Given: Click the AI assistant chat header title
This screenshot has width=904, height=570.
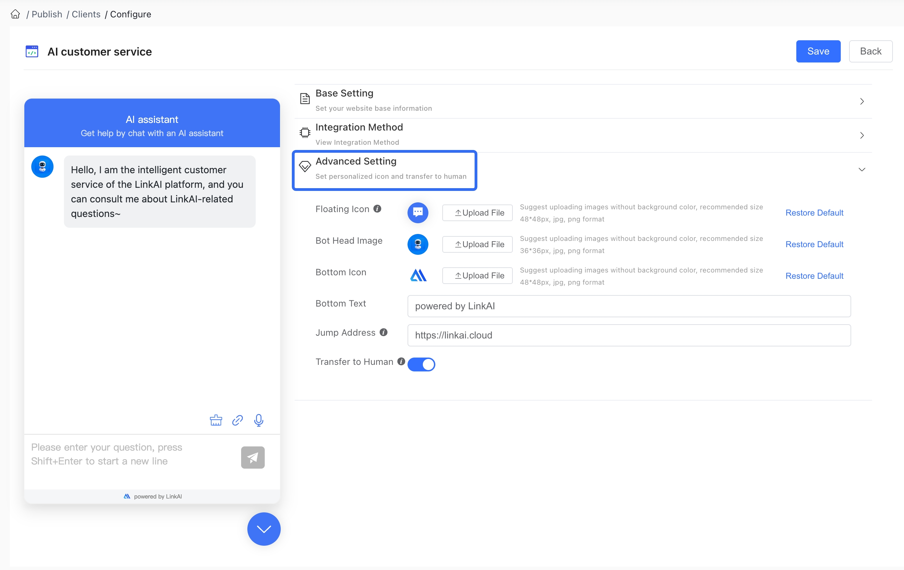Looking at the screenshot, I should (x=152, y=120).
